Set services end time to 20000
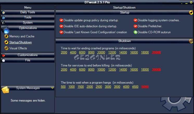The width and height of the screenshot is (194, 114). tap(156, 70)
